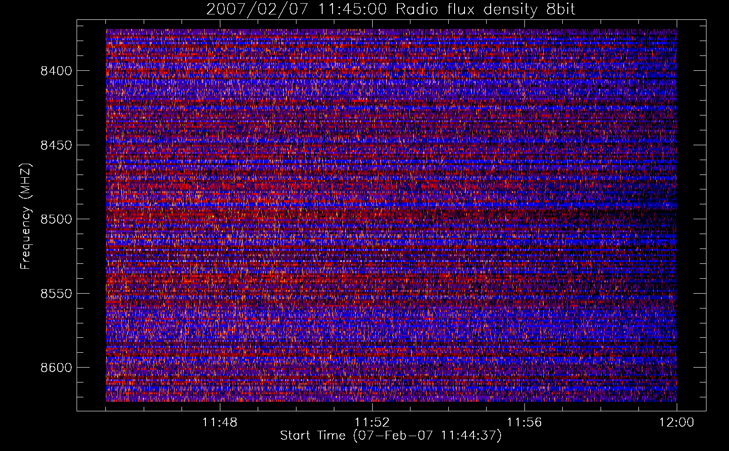Image resolution: width=729 pixels, height=451 pixels.
Task: Click the 11:56 time axis label
Action: pos(524,423)
